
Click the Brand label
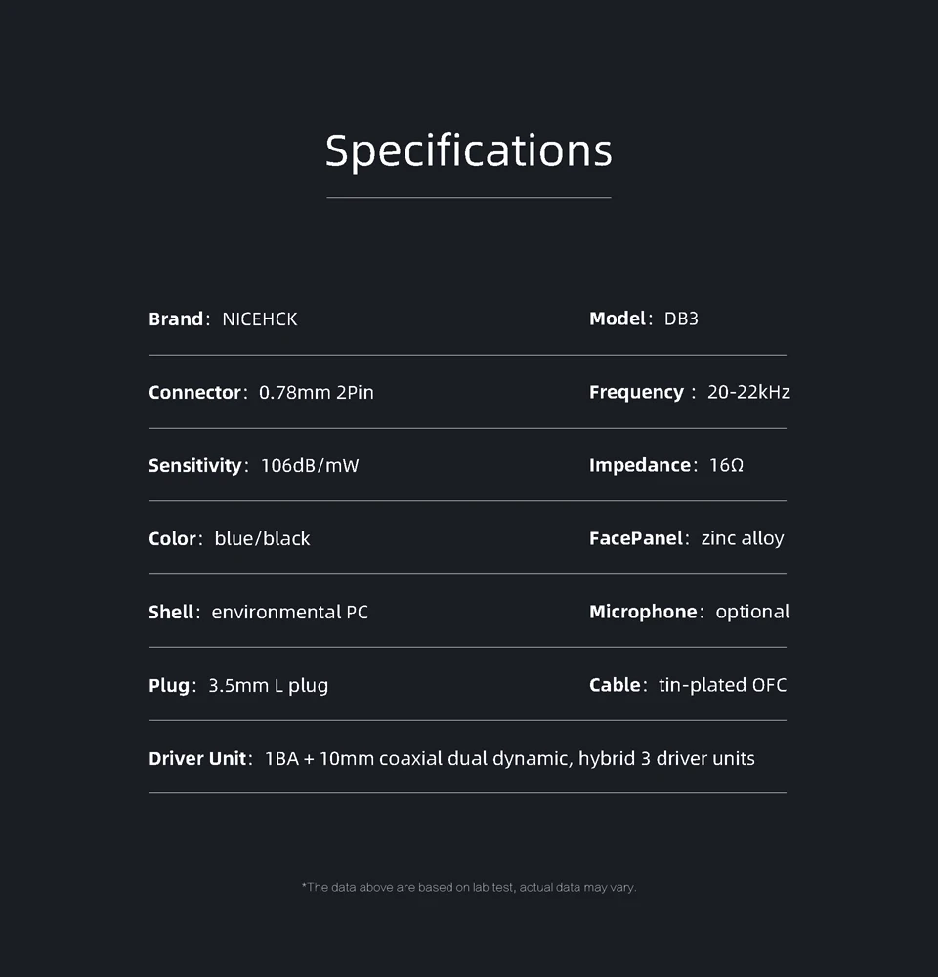tap(176, 319)
